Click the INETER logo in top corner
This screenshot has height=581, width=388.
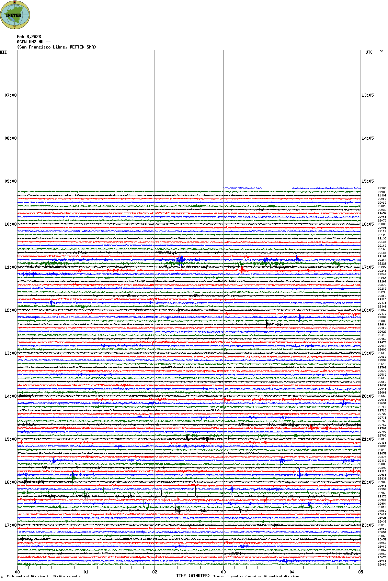(15, 15)
